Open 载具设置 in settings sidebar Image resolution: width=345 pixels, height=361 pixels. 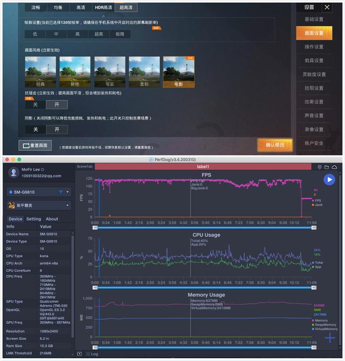tap(314, 61)
